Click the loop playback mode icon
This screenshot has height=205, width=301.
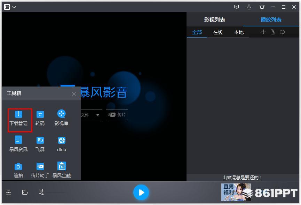click(282, 32)
